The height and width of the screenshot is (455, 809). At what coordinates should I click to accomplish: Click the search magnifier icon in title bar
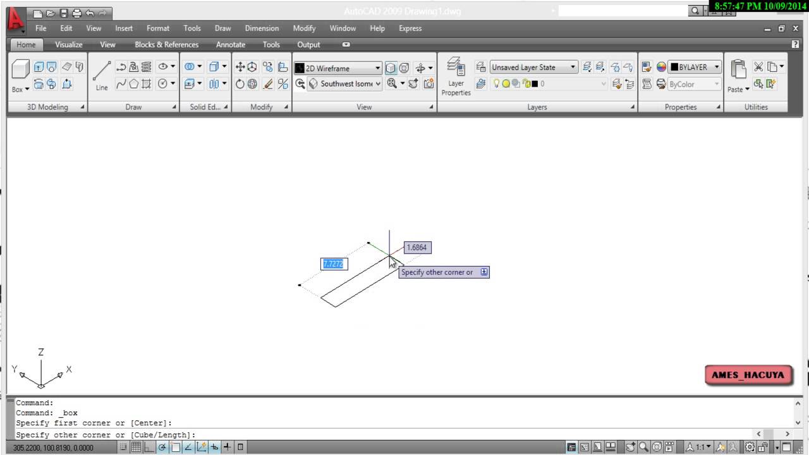click(695, 11)
